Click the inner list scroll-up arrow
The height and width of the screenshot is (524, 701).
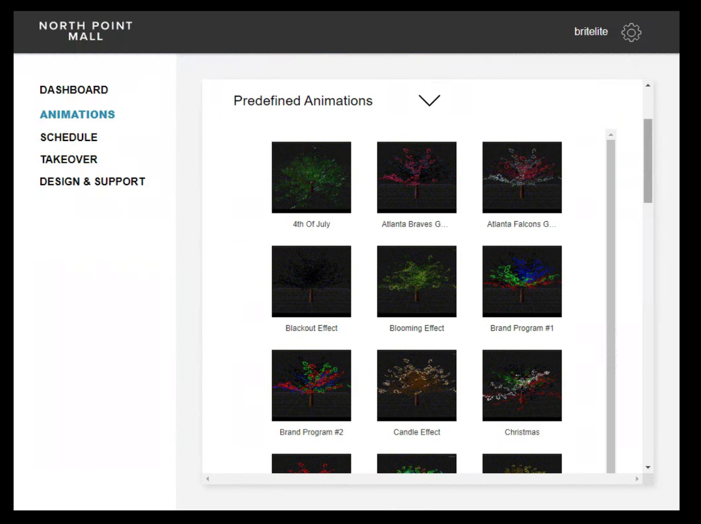click(611, 134)
